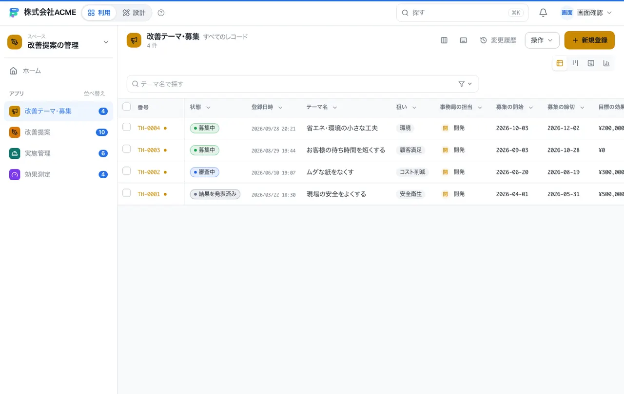Expand the 改善提案の管理 space selector
The image size is (624, 394).
106,42
